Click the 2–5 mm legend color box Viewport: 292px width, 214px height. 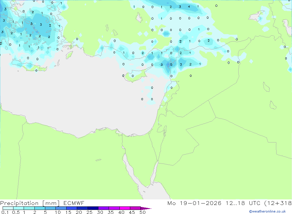pos(40,208)
